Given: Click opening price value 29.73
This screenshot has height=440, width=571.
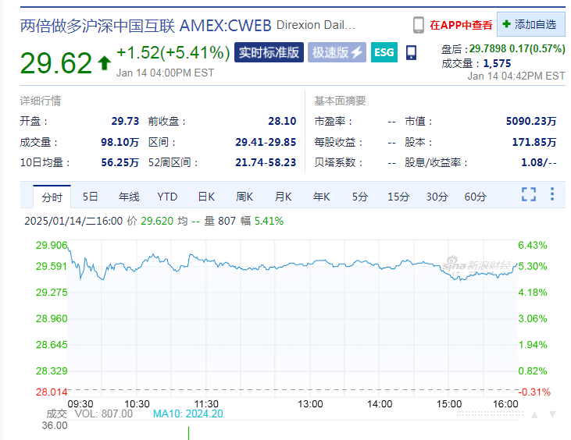Looking at the screenshot, I should pos(125,121).
